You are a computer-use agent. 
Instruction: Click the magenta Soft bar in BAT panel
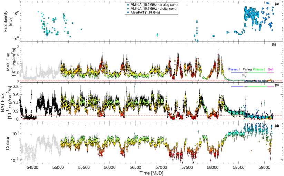tap(271, 86)
